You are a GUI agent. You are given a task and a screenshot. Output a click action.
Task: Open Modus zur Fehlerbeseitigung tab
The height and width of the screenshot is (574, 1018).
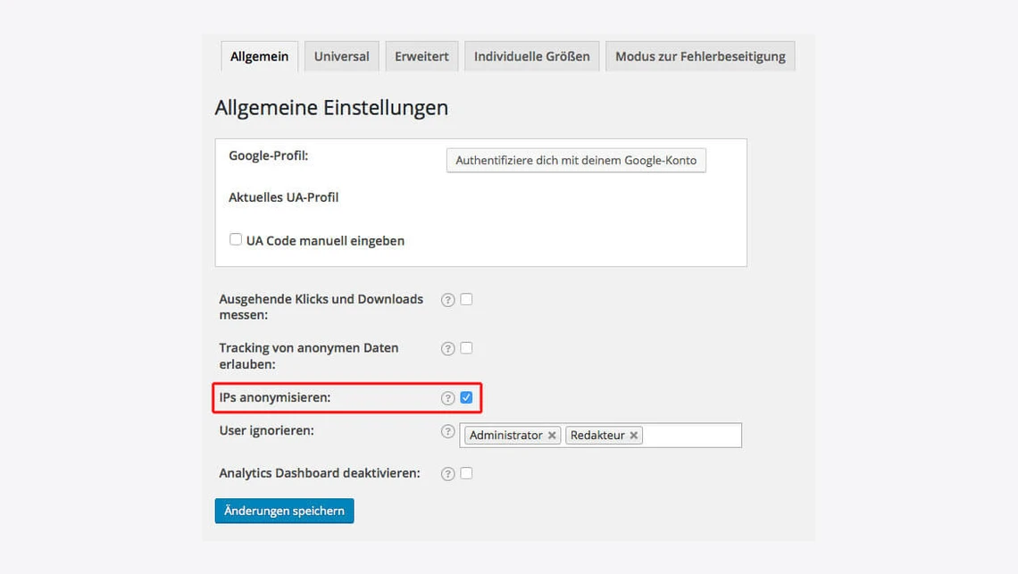point(700,56)
